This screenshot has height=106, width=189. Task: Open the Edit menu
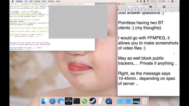coord(31,1)
